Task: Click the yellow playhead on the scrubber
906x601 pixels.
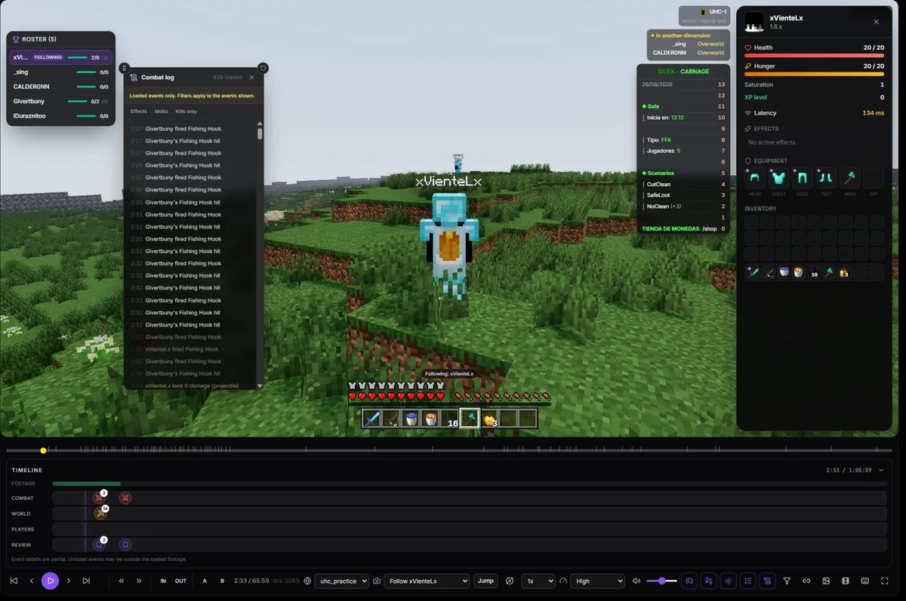Action: (x=43, y=450)
